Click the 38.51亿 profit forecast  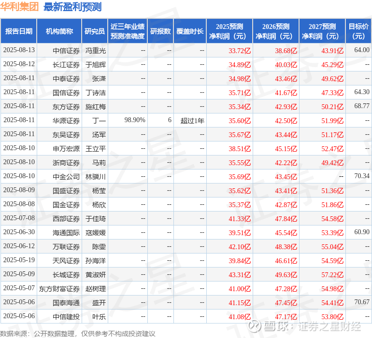[x=240, y=149]
